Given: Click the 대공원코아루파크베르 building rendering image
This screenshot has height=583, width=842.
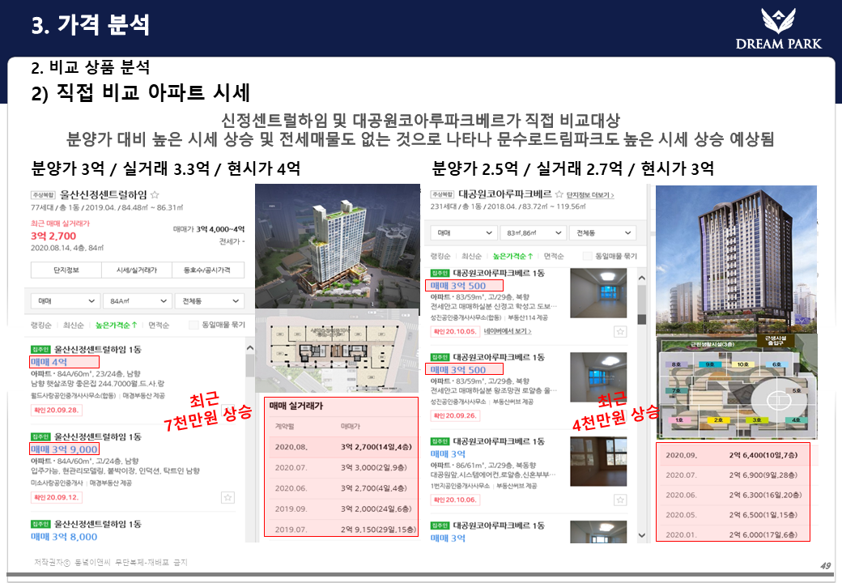Looking at the screenshot, I should click(x=736, y=260).
